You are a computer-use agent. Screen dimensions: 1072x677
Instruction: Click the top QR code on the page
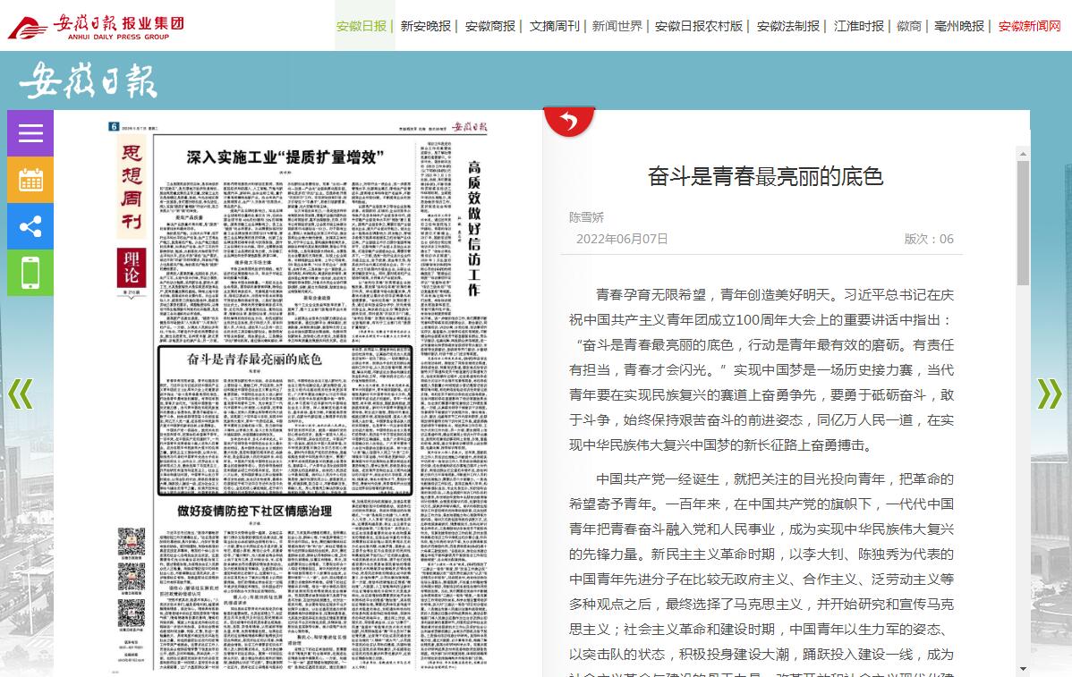[132, 542]
